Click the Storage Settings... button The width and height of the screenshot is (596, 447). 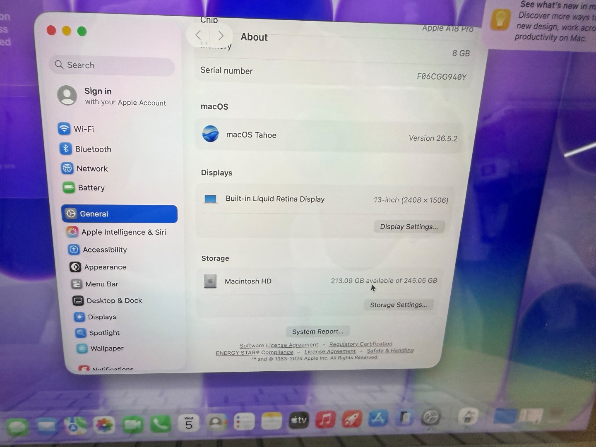399,305
